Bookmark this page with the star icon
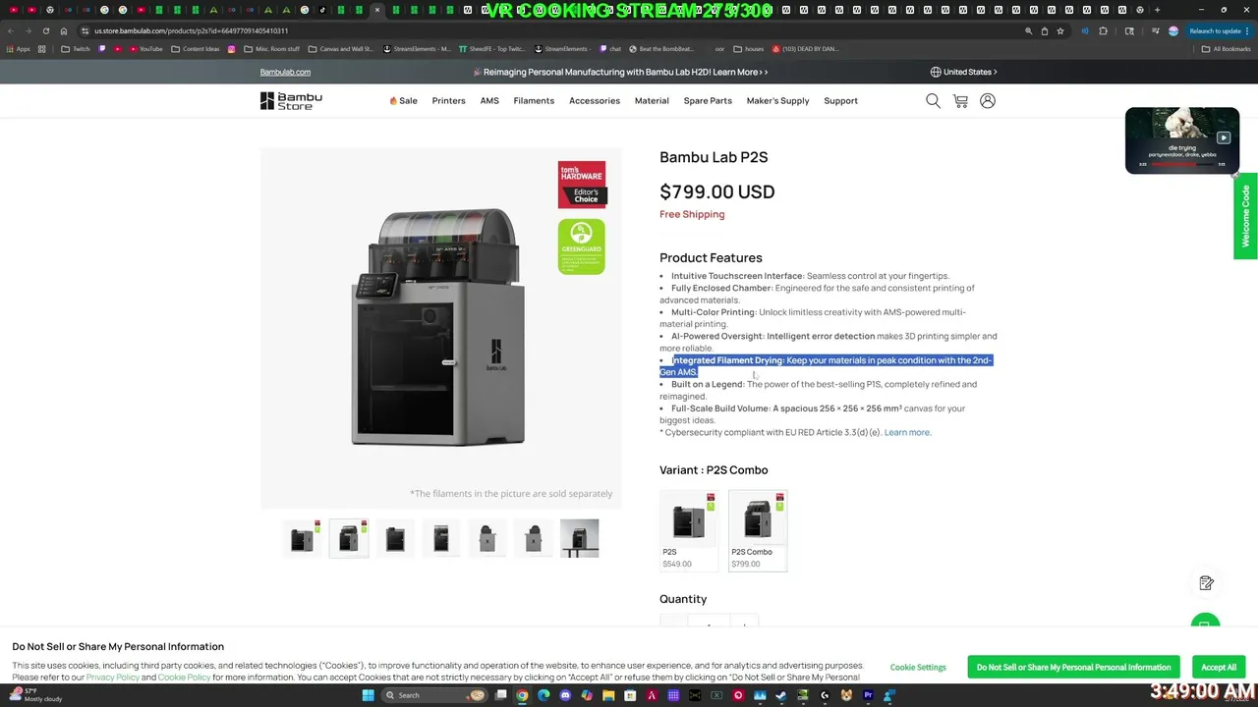 [1060, 30]
